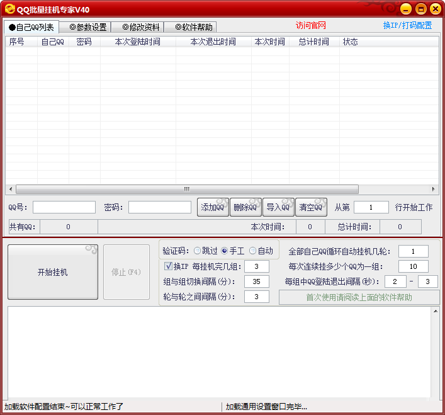
Task: Minimize the QQ批量挂机专家 window
Action: (406, 9)
